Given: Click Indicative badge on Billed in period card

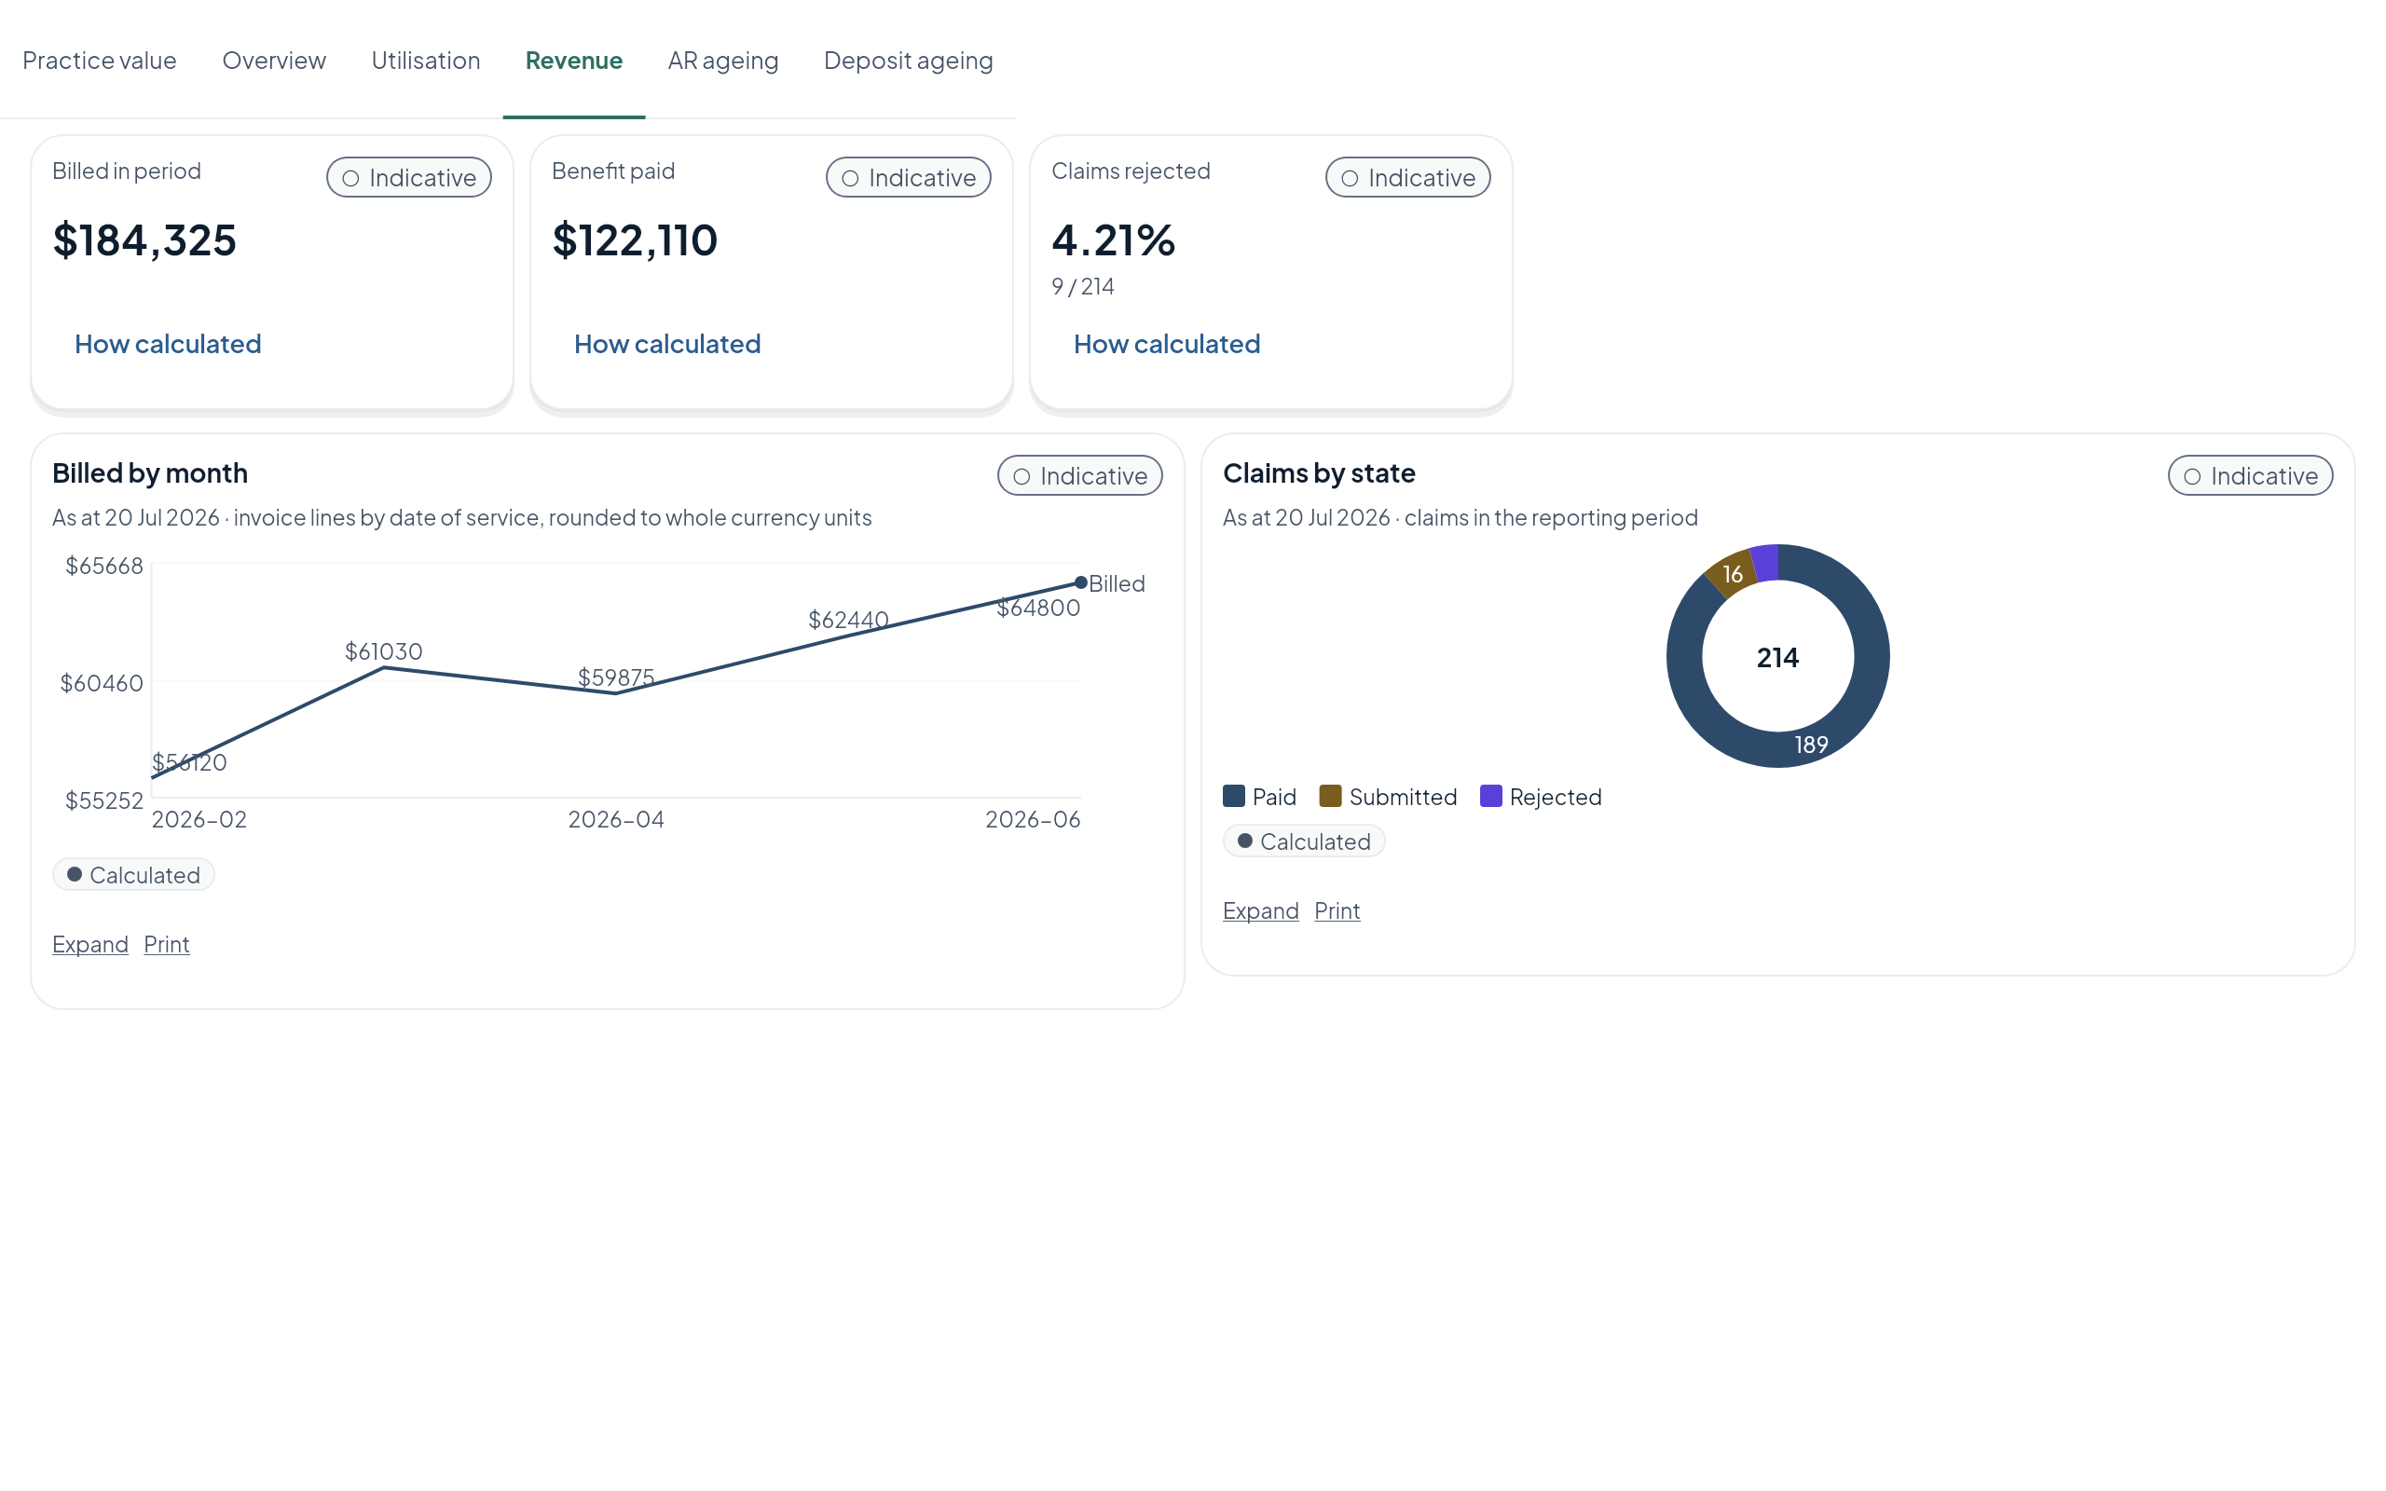Looking at the screenshot, I should coord(409,177).
